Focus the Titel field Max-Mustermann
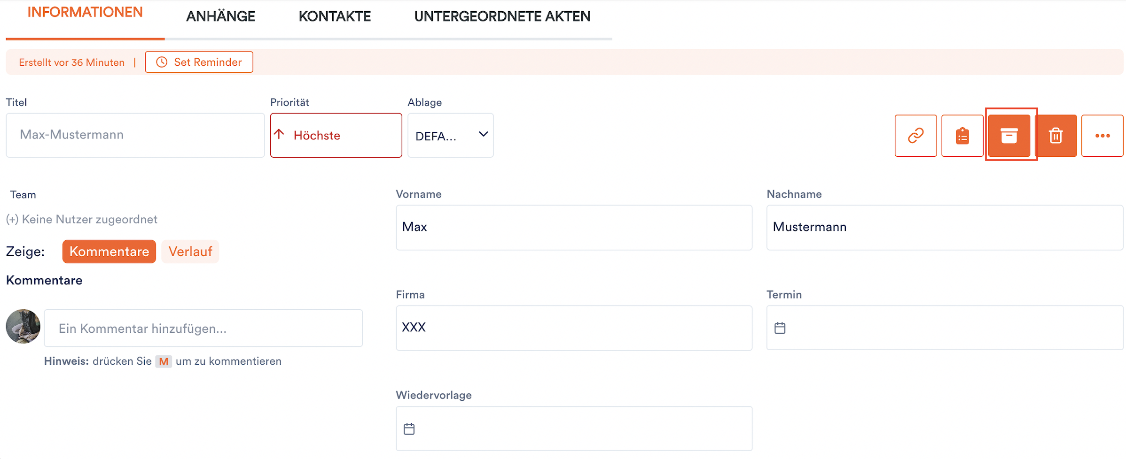Image resolution: width=1126 pixels, height=459 pixels. pos(135,135)
